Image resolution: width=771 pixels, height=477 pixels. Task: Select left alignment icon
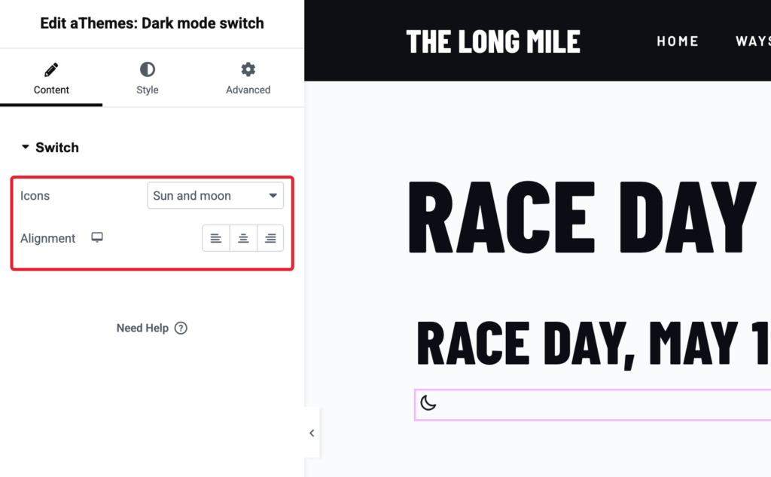tap(216, 238)
